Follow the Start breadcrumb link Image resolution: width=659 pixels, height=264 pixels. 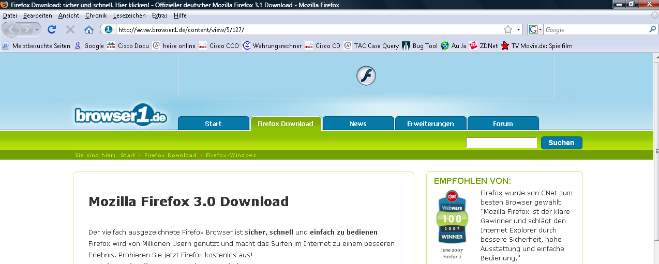(x=128, y=155)
